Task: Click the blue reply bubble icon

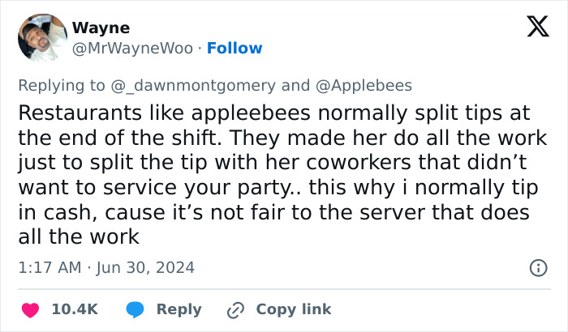Action: click(135, 309)
